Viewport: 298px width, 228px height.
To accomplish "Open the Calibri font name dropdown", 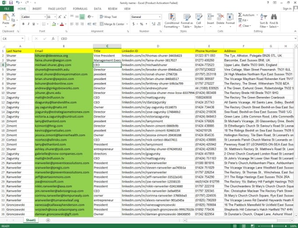I will [x=45, y=17].
